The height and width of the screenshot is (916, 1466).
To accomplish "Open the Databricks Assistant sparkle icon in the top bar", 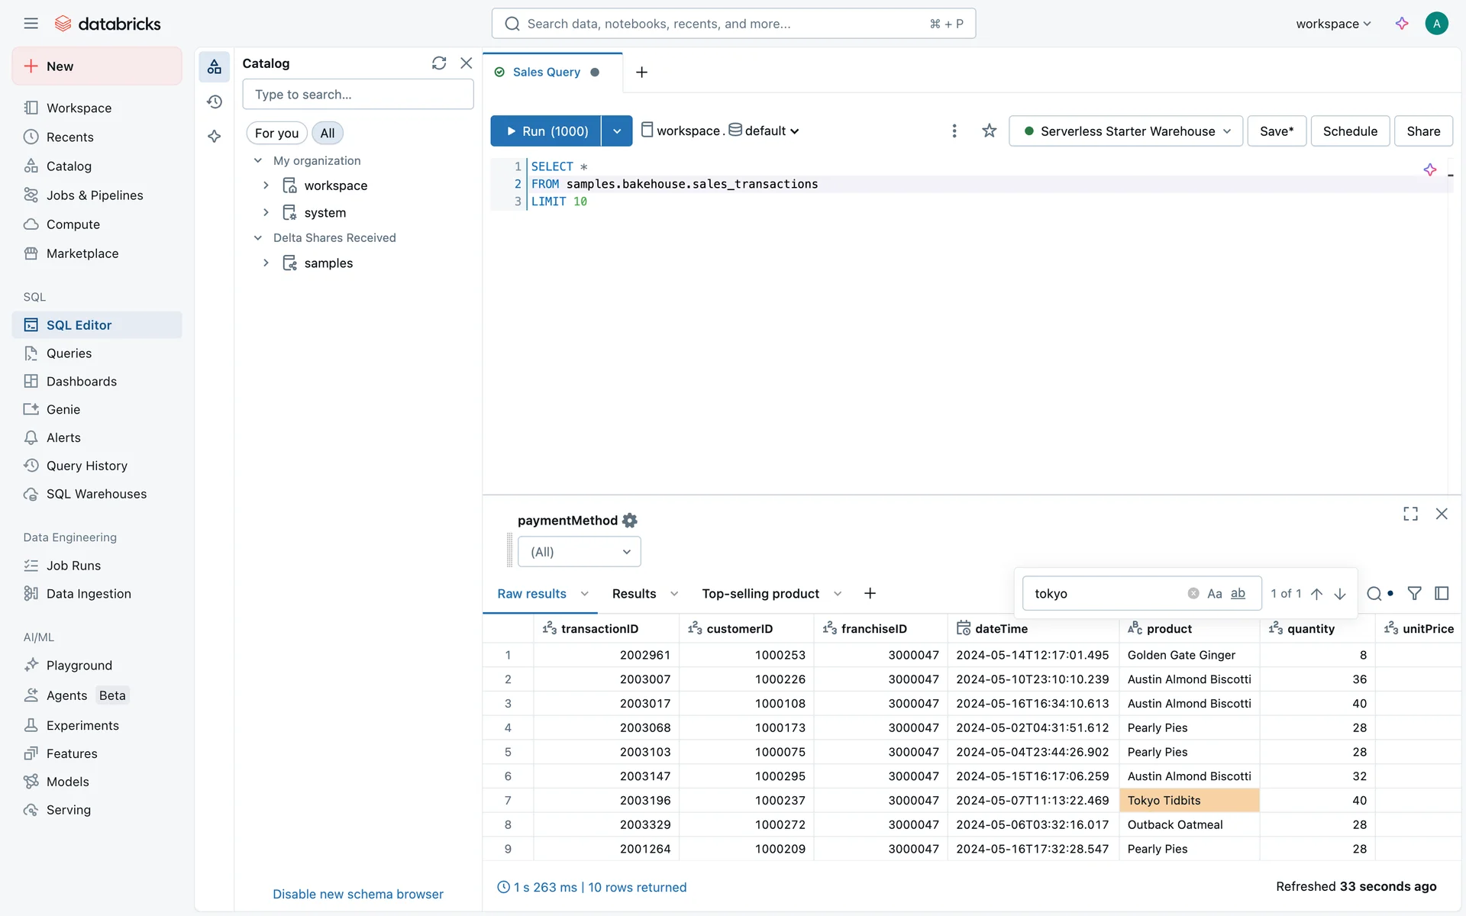I will click(1402, 24).
